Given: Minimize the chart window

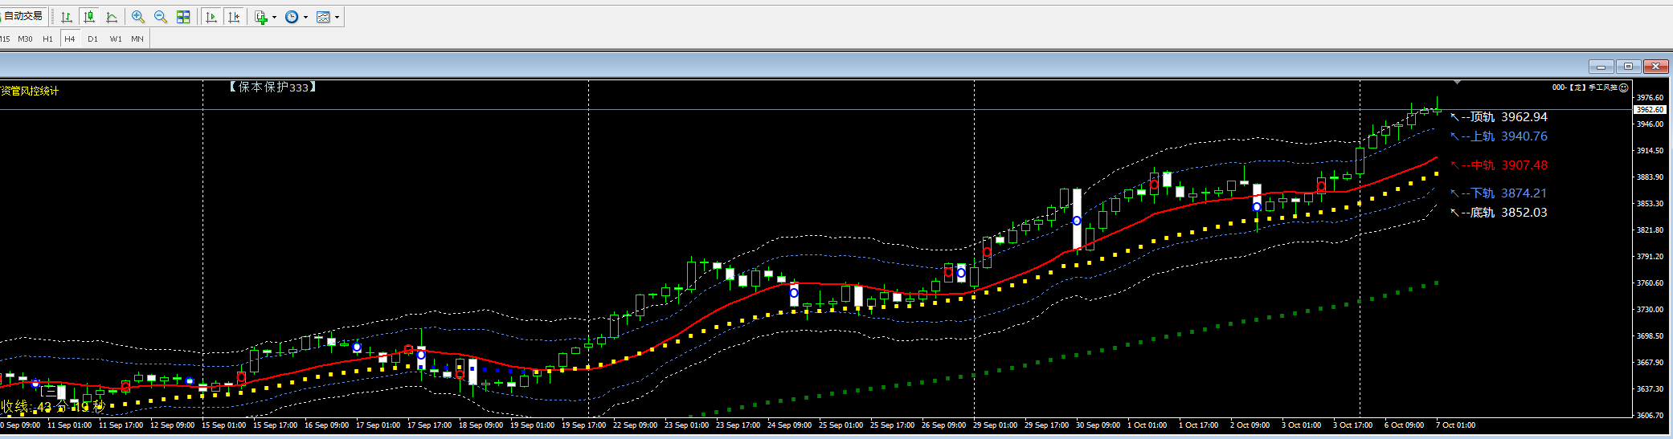Looking at the screenshot, I should pos(1601,67).
